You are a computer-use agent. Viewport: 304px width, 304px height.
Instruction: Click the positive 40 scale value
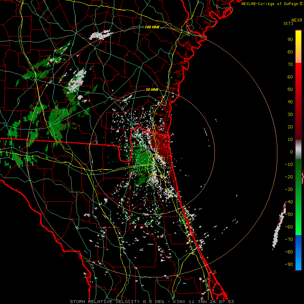pos(290,102)
